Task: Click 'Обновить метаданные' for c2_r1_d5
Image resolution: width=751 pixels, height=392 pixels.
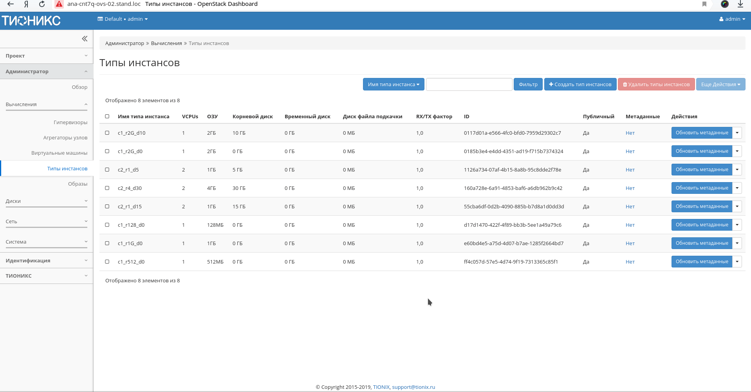Action: pos(701,170)
